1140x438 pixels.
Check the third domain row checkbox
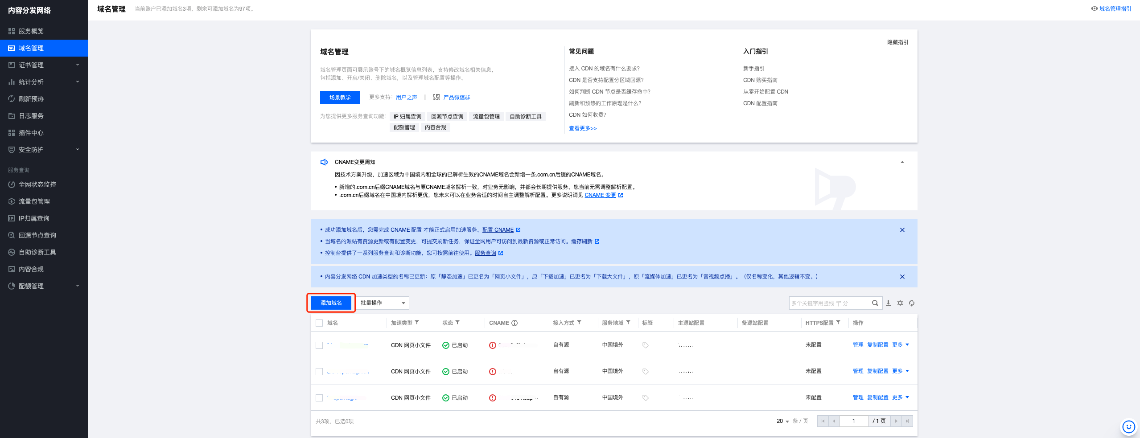[x=319, y=398]
